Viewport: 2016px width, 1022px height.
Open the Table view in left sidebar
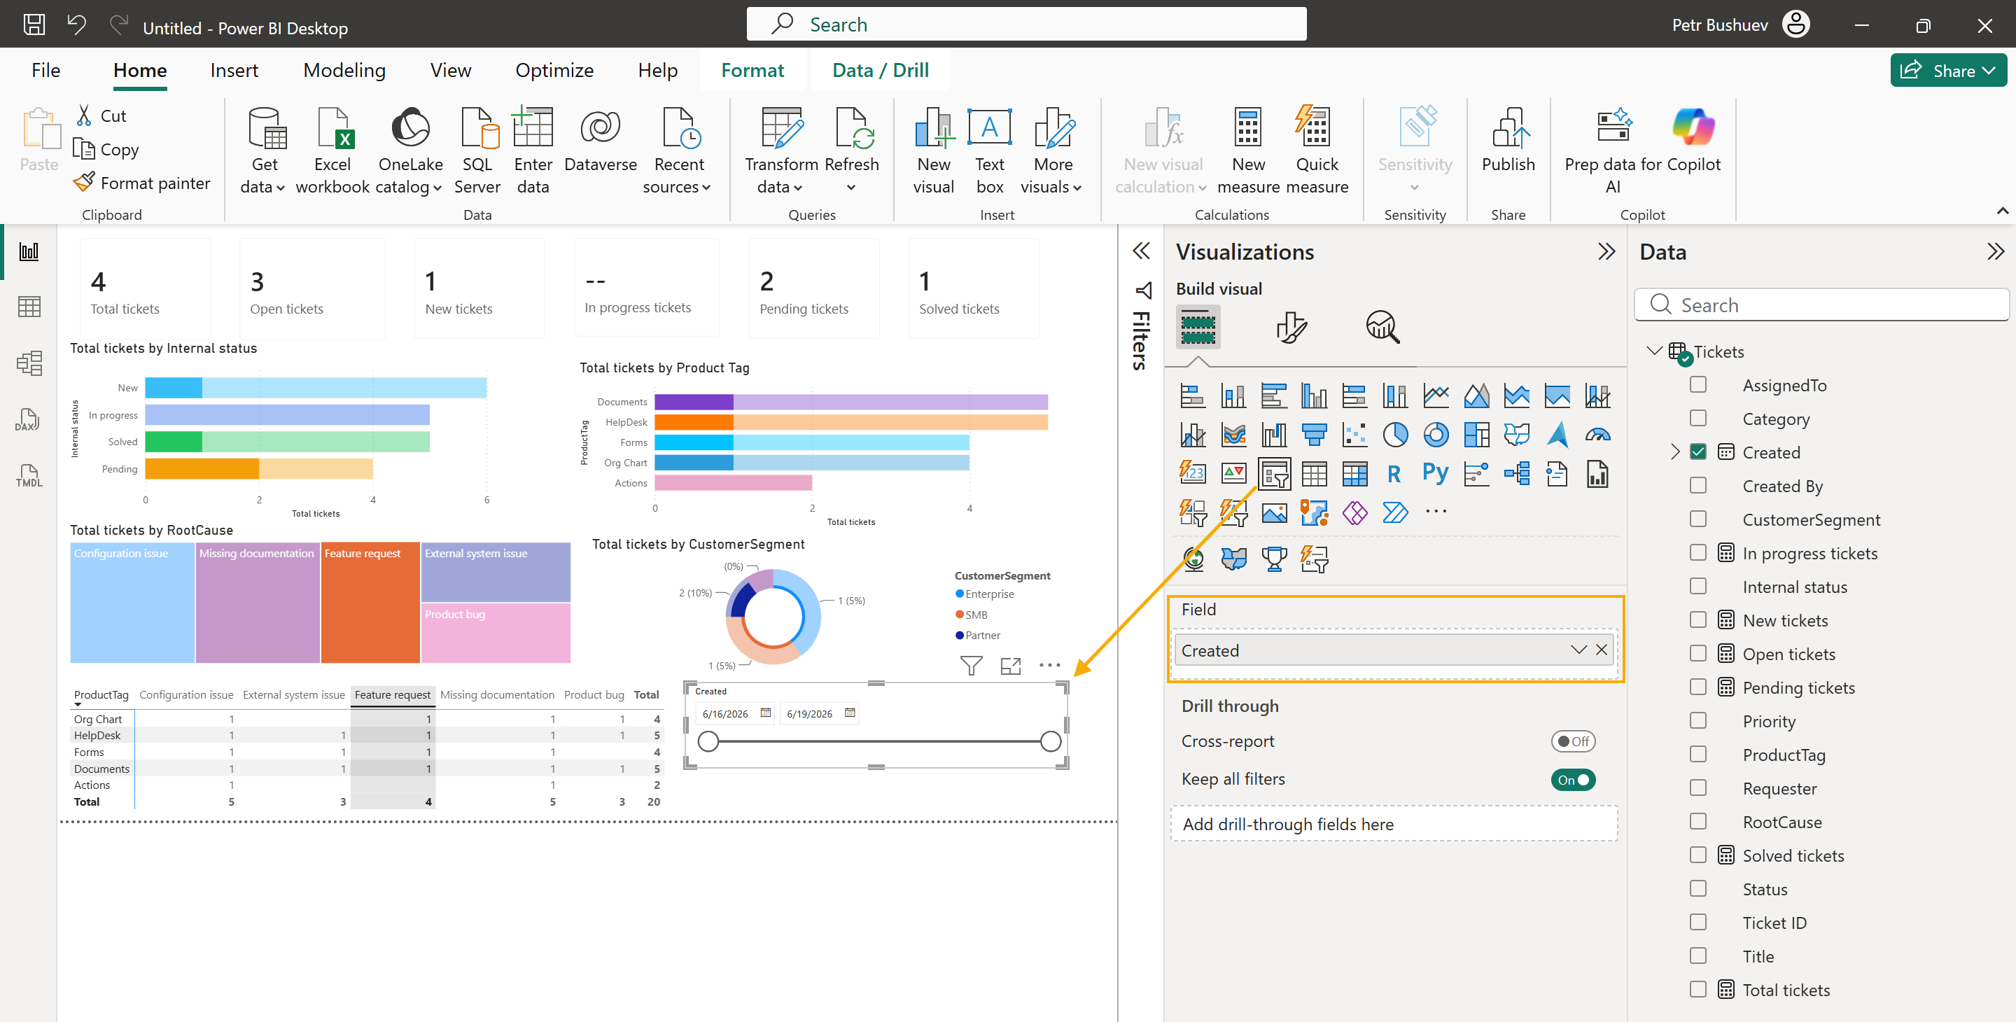coord(29,307)
